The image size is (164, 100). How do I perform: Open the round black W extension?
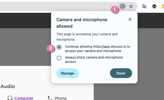[x=154, y=6]
